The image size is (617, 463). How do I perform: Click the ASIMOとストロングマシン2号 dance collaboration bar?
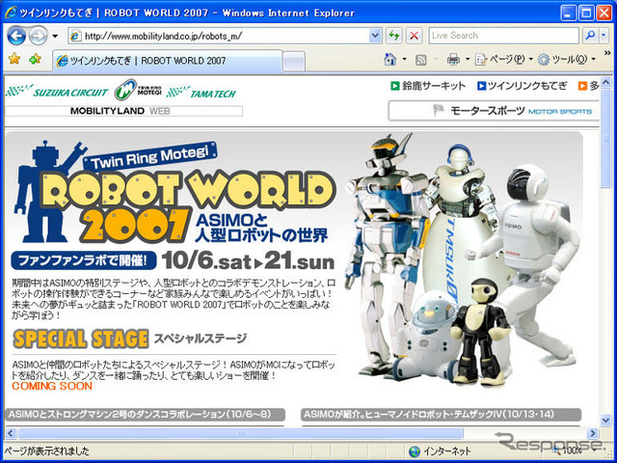pyautogui.click(x=145, y=415)
